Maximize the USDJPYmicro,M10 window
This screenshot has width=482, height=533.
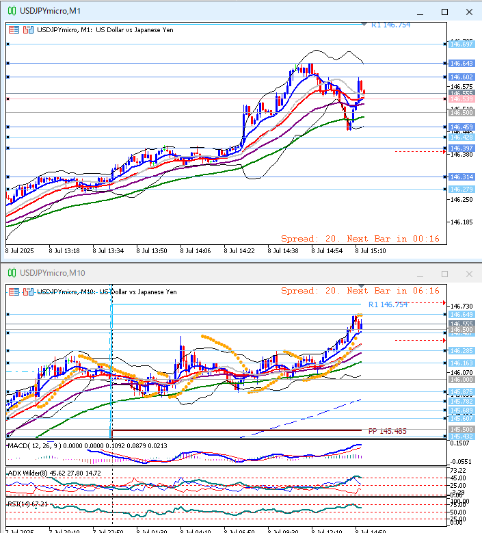click(x=444, y=274)
